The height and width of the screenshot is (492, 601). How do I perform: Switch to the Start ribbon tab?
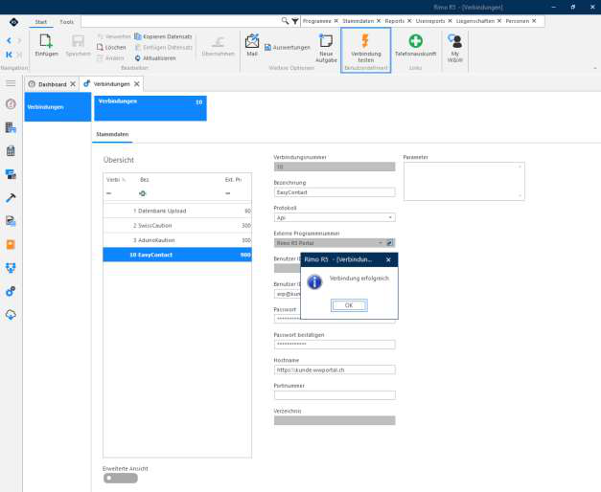coord(40,22)
